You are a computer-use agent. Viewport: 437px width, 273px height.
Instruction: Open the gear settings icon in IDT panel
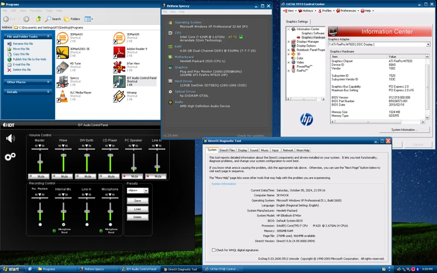pyautogui.click(x=9, y=157)
